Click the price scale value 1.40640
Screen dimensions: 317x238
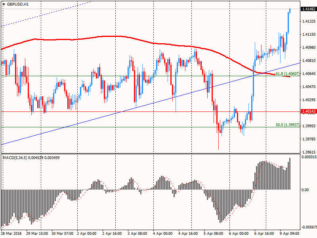(x=309, y=74)
